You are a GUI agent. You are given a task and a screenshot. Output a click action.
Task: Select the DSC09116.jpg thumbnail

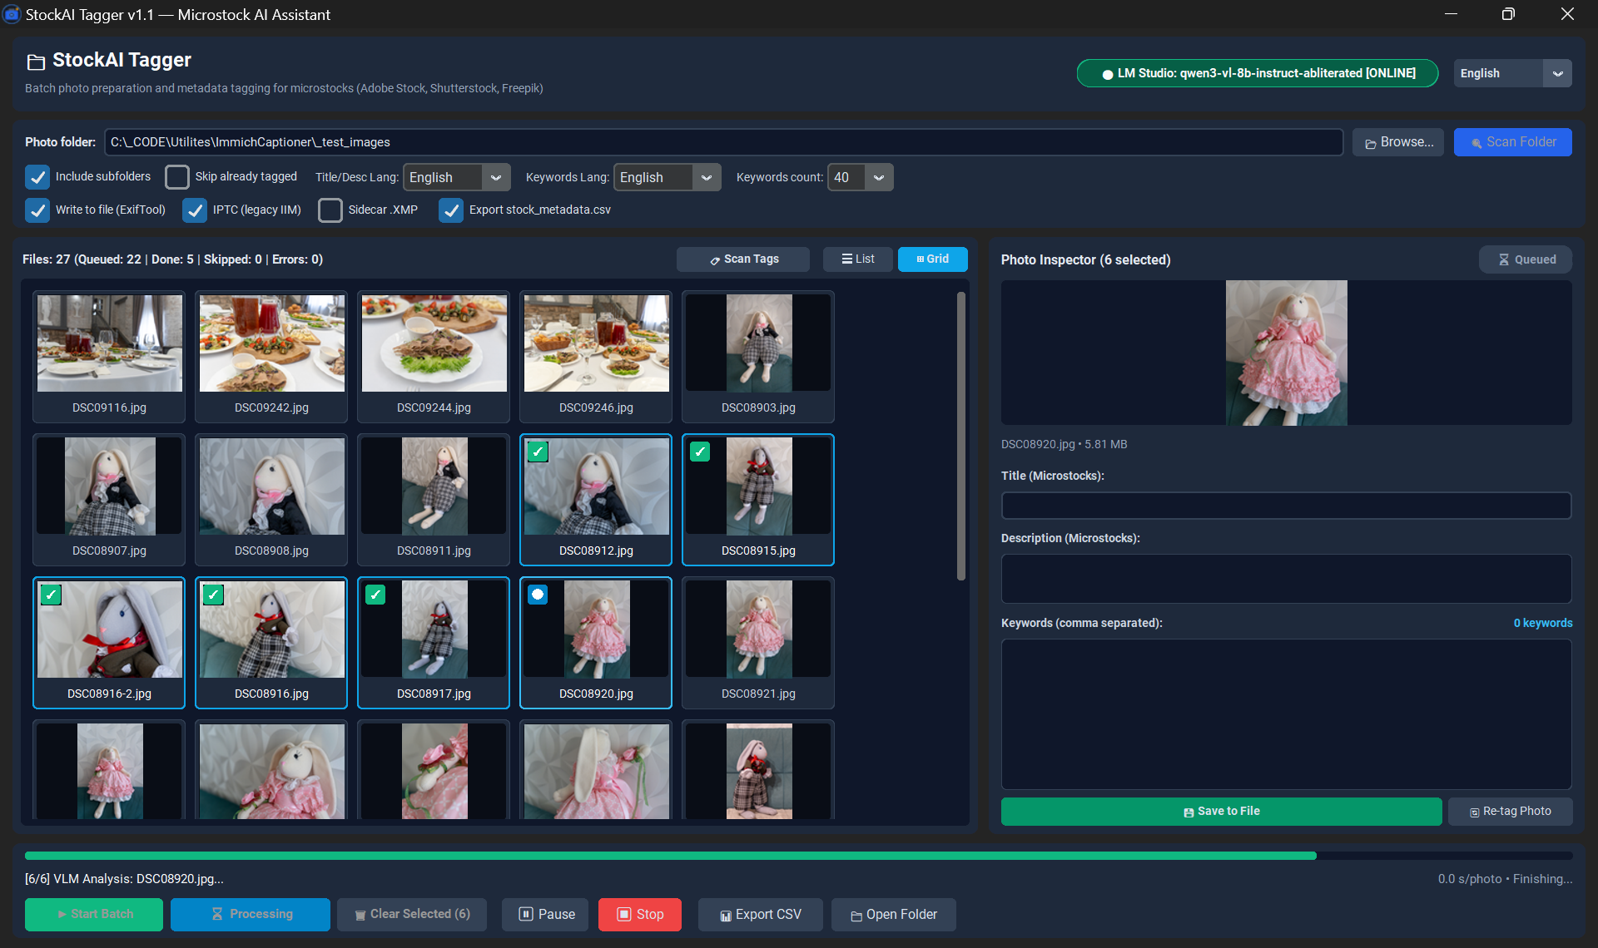[109, 356]
